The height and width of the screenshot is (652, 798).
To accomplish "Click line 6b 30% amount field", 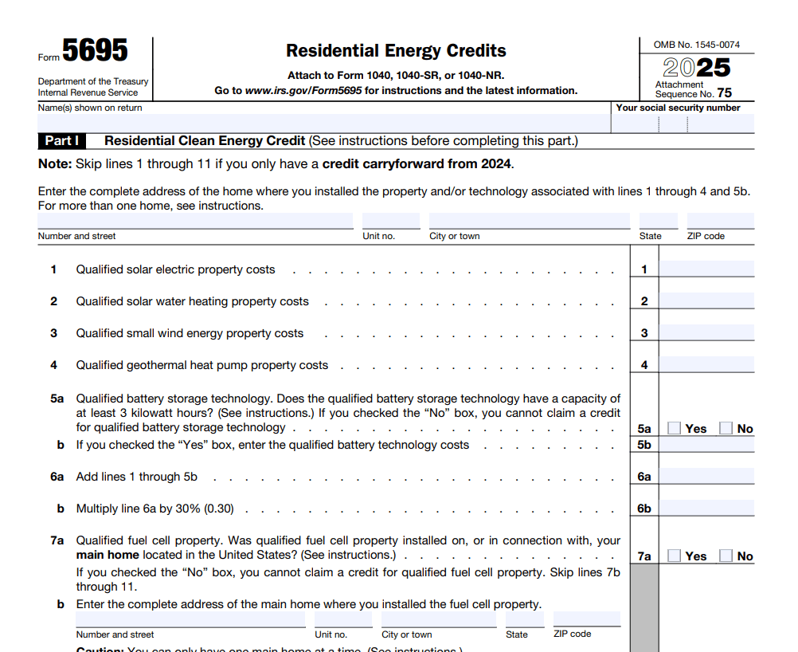I will (707, 508).
